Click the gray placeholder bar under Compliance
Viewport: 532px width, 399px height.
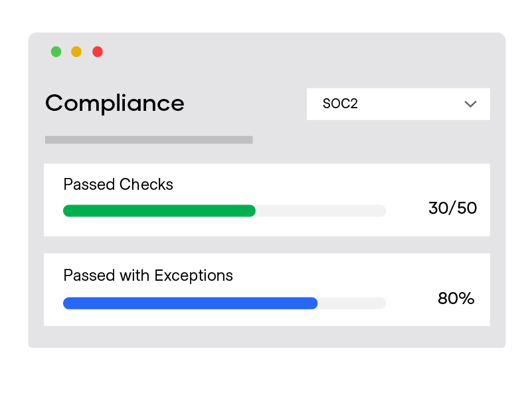149,140
